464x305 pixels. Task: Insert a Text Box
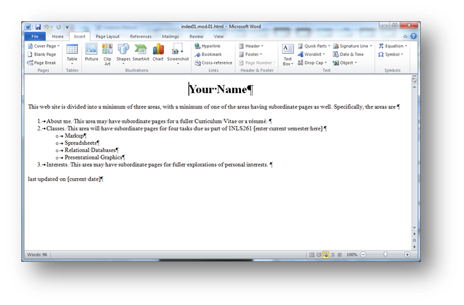pos(288,52)
